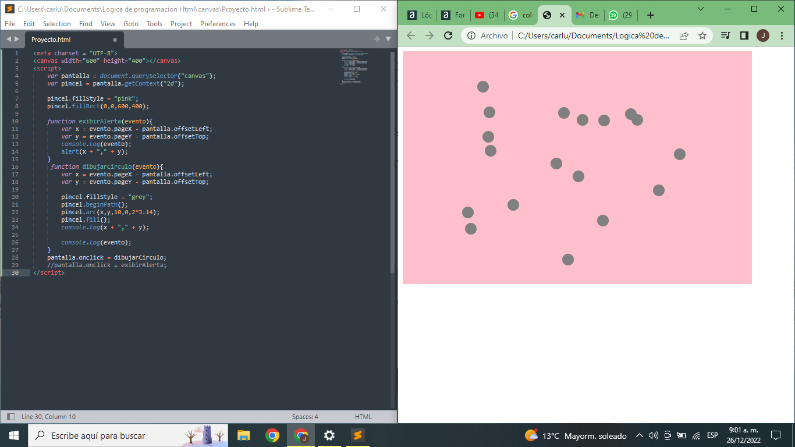Go to previous tab with left arrow
795x447 pixels.
(x=9, y=39)
